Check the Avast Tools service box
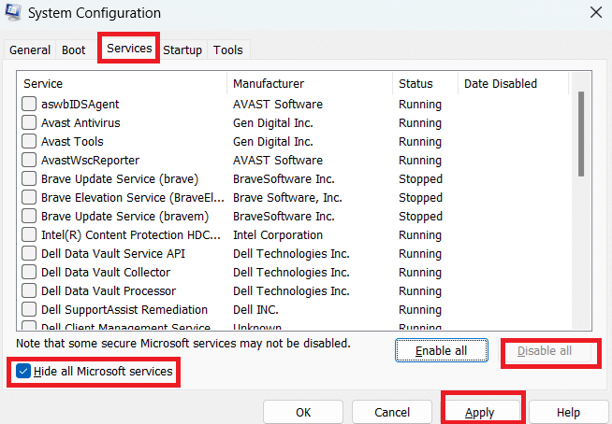Screen dimensions: 612x424 [x=29, y=142]
